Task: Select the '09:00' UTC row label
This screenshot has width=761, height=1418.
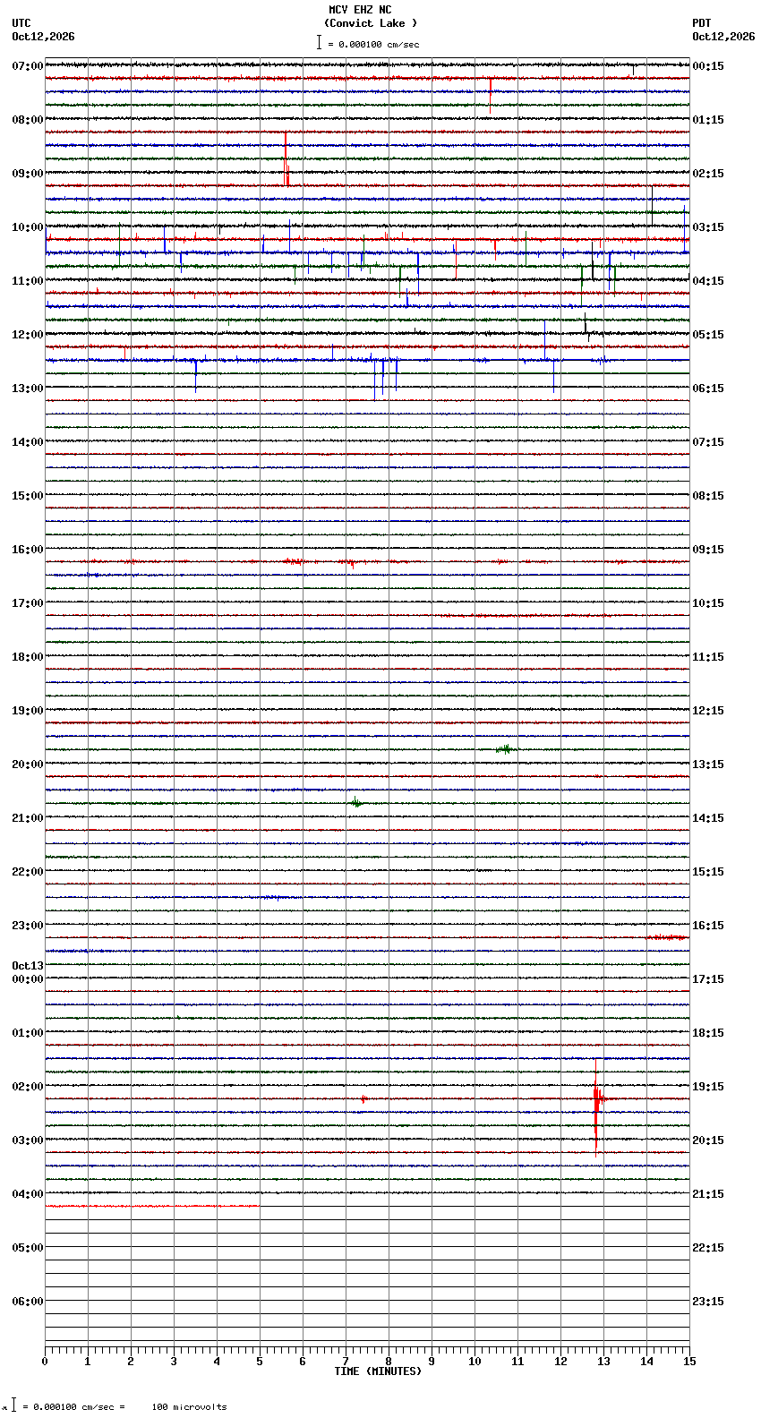Action: pos(28,174)
